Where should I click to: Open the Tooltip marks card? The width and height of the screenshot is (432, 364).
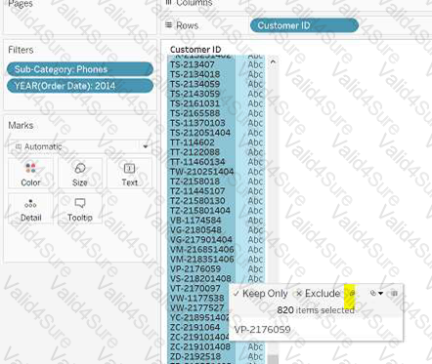pyautogui.click(x=80, y=210)
